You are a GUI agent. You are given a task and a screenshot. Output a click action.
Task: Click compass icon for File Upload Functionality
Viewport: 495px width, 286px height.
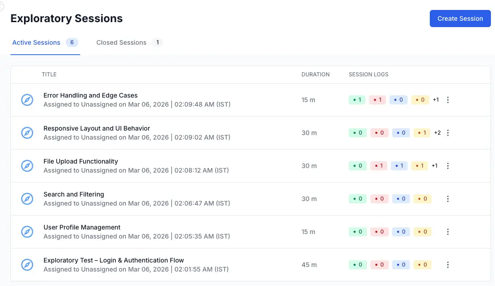[28, 166]
